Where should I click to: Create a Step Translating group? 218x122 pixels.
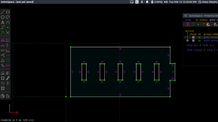point(8,78)
